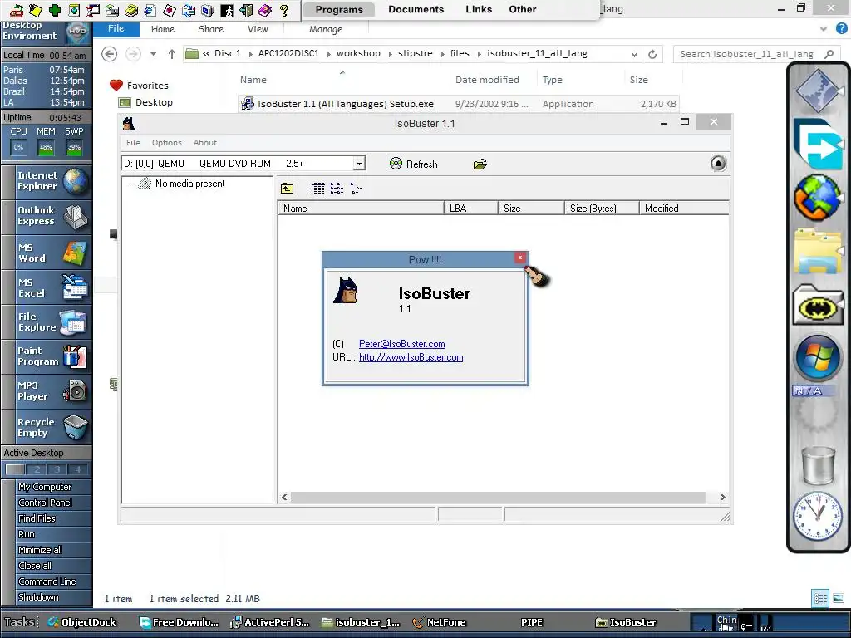851x638 pixels.
Task: Open the drive selection dropdown in IsoBuster
Action: click(x=359, y=164)
